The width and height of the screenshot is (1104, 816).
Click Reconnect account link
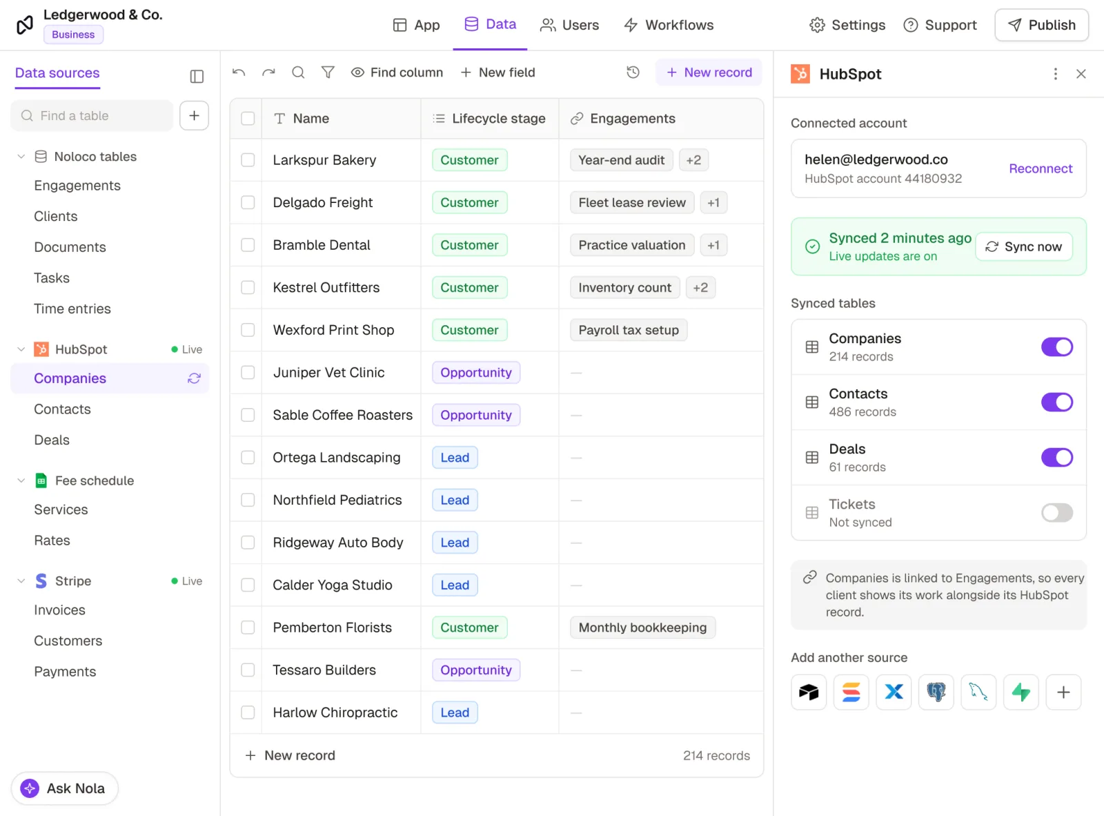pyautogui.click(x=1041, y=168)
